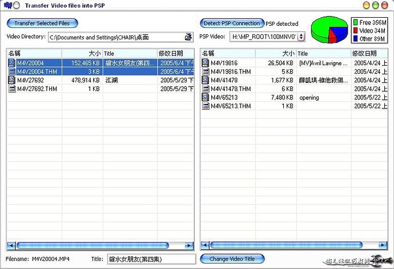The width and height of the screenshot is (394, 269).
Task: Toggle the round button beside the window title
Action: pos(16,5)
